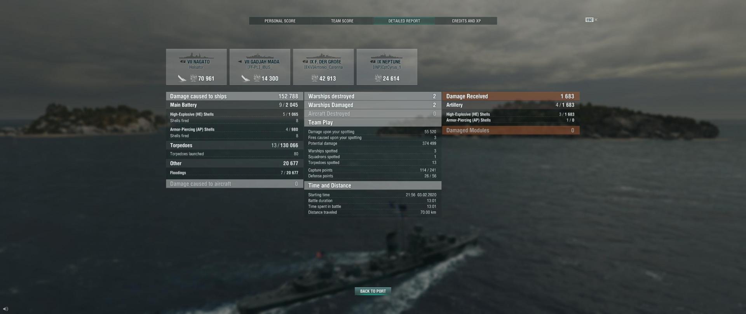Open the Personal Score tab
Image resolution: width=746 pixels, height=314 pixels.
point(280,21)
